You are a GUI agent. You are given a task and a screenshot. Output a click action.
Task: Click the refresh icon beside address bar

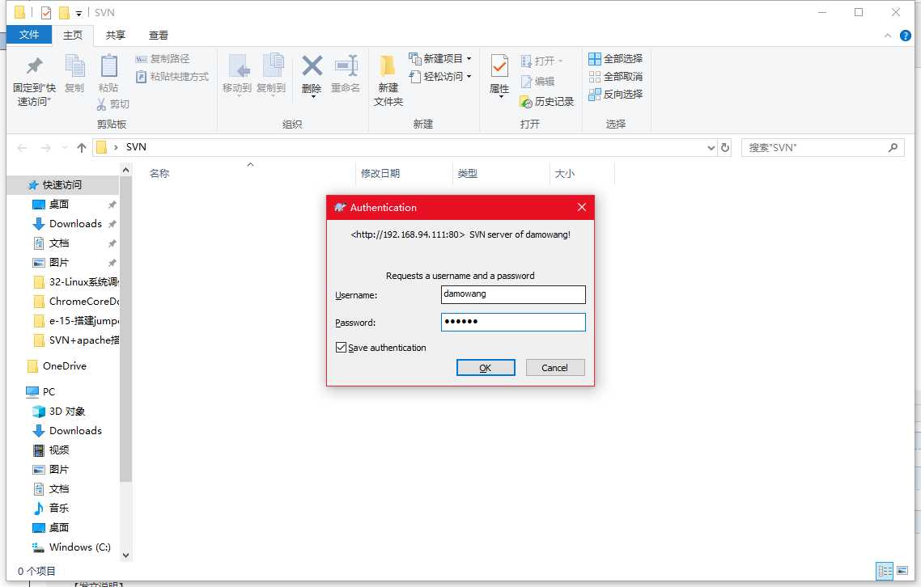725,147
